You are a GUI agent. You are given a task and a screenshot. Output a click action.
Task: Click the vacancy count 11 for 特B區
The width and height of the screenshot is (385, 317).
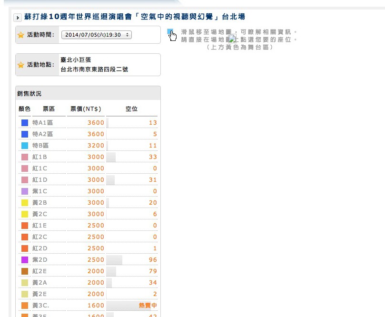153,146
